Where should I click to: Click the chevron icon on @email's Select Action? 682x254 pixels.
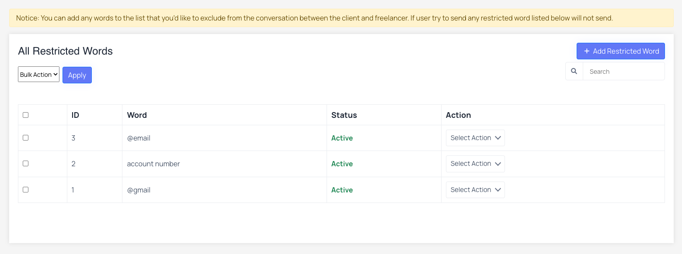(x=498, y=137)
